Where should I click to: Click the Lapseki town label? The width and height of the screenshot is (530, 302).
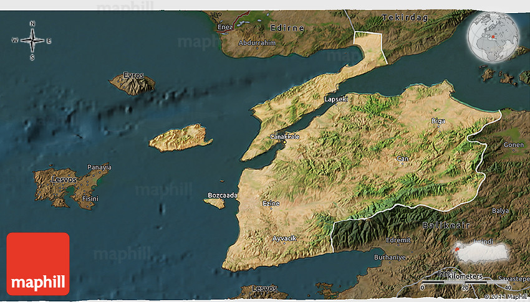(336, 99)
